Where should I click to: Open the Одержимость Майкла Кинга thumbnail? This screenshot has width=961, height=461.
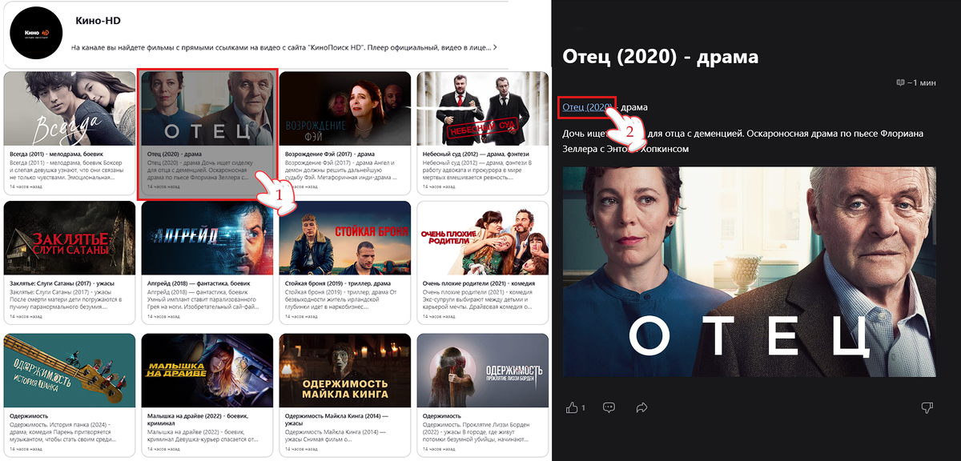[x=345, y=370]
